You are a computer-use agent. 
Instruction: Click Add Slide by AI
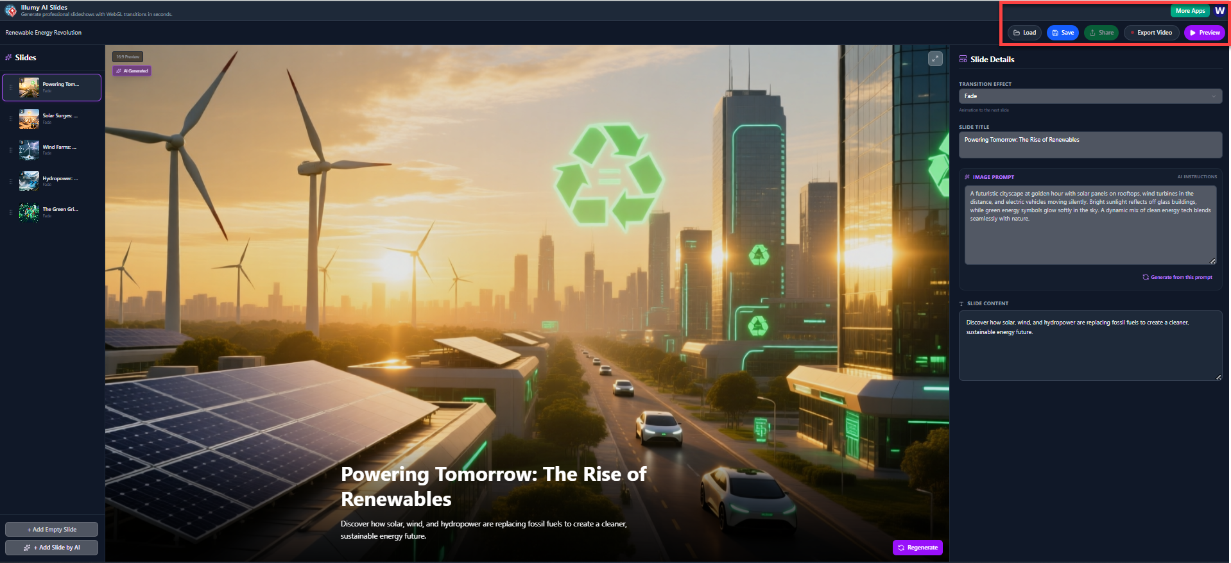pyautogui.click(x=51, y=548)
